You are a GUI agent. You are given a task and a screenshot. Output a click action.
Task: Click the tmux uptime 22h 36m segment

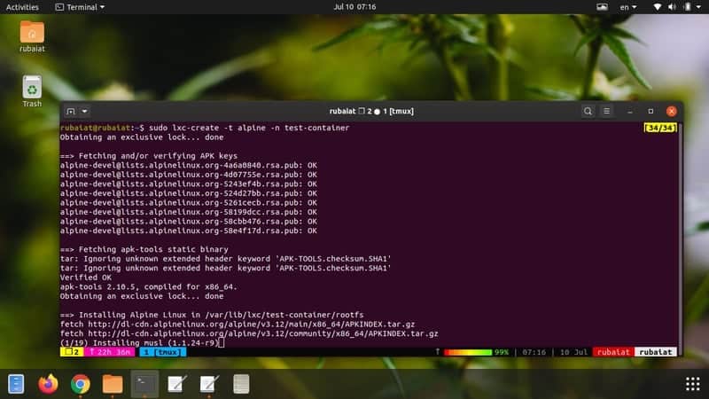click(x=109, y=352)
